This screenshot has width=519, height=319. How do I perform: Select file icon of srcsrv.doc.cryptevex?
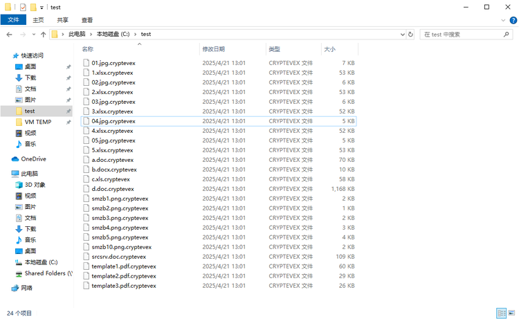(x=86, y=257)
